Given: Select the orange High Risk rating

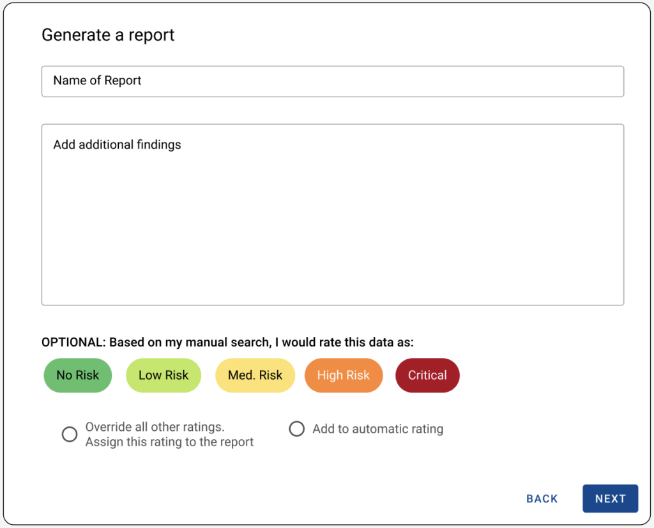Looking at the screenshot, I should tap(344, 375).
